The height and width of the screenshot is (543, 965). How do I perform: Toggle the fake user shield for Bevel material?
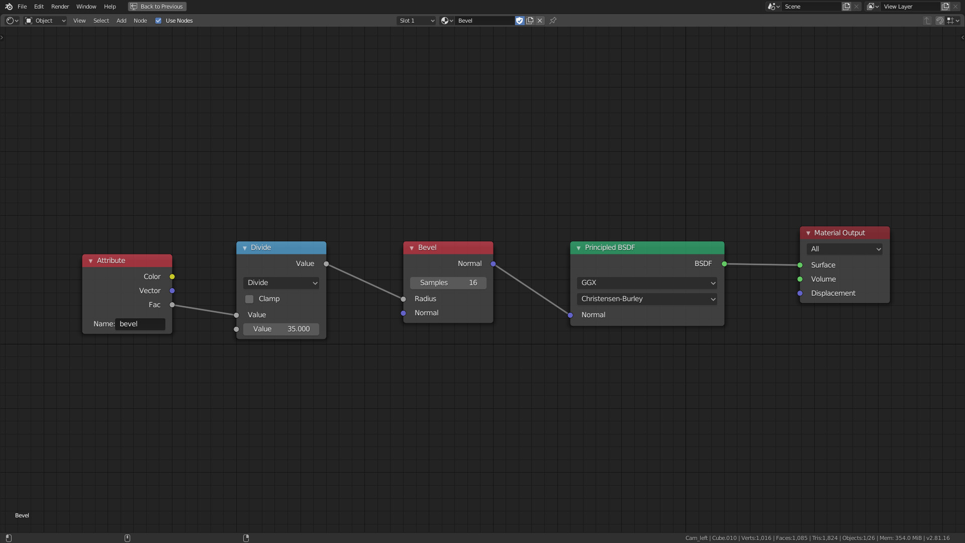click(520, 21)
